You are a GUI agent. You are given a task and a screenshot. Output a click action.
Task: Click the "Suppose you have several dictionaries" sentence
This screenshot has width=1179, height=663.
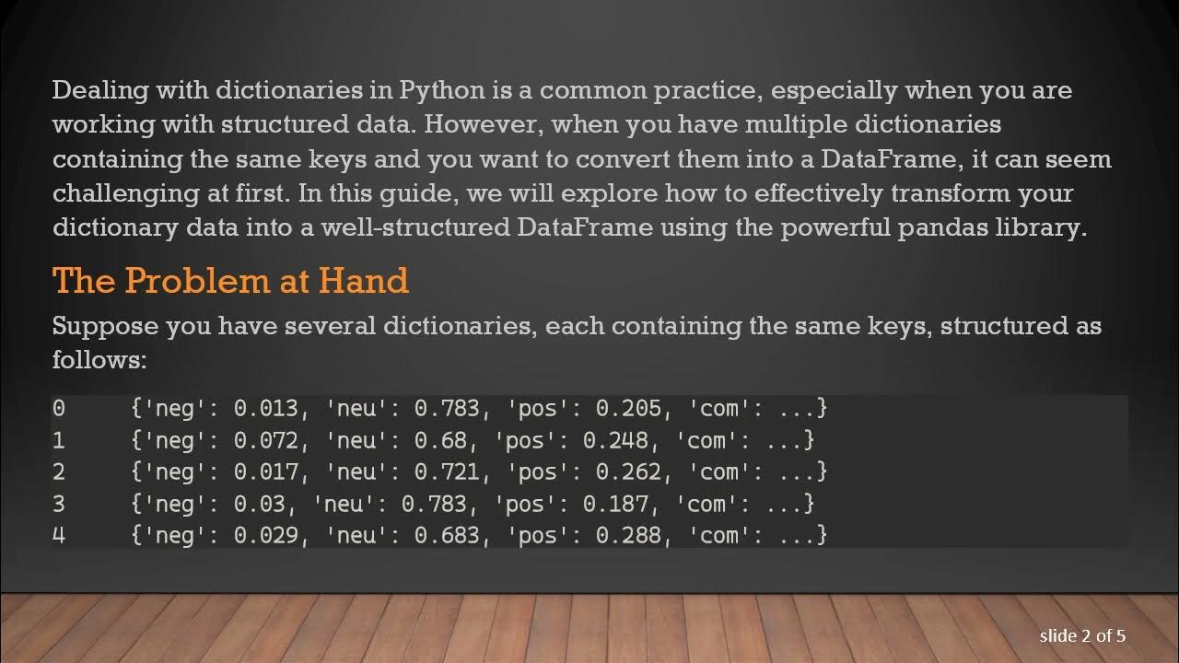point(577,326)
